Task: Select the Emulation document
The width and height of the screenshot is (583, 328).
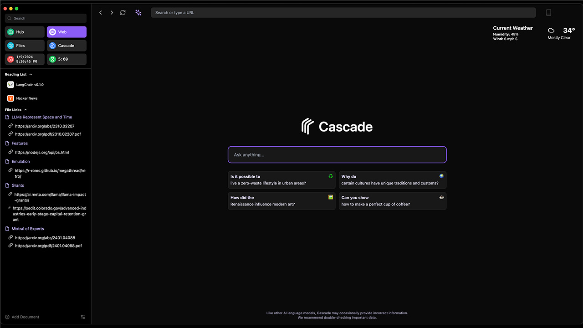Action: (x=21, y=162)
